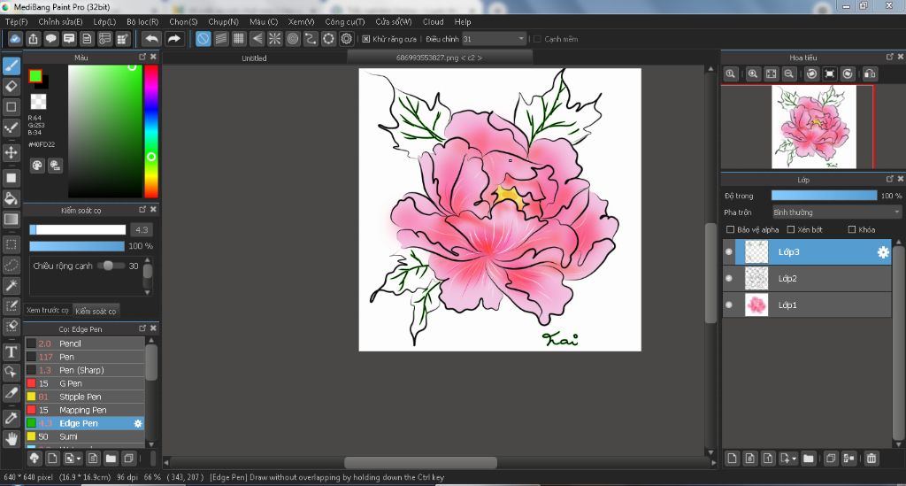Image resolution: width=906 pixels, height=486 pixels.
Task: Select the Pencil brush
Action: (84, 343)
